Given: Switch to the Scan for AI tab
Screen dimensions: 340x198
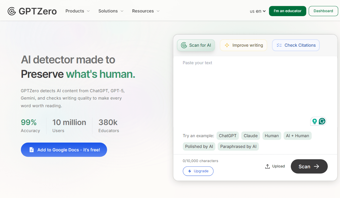Looking at the screenshot, I should (196, 45).
